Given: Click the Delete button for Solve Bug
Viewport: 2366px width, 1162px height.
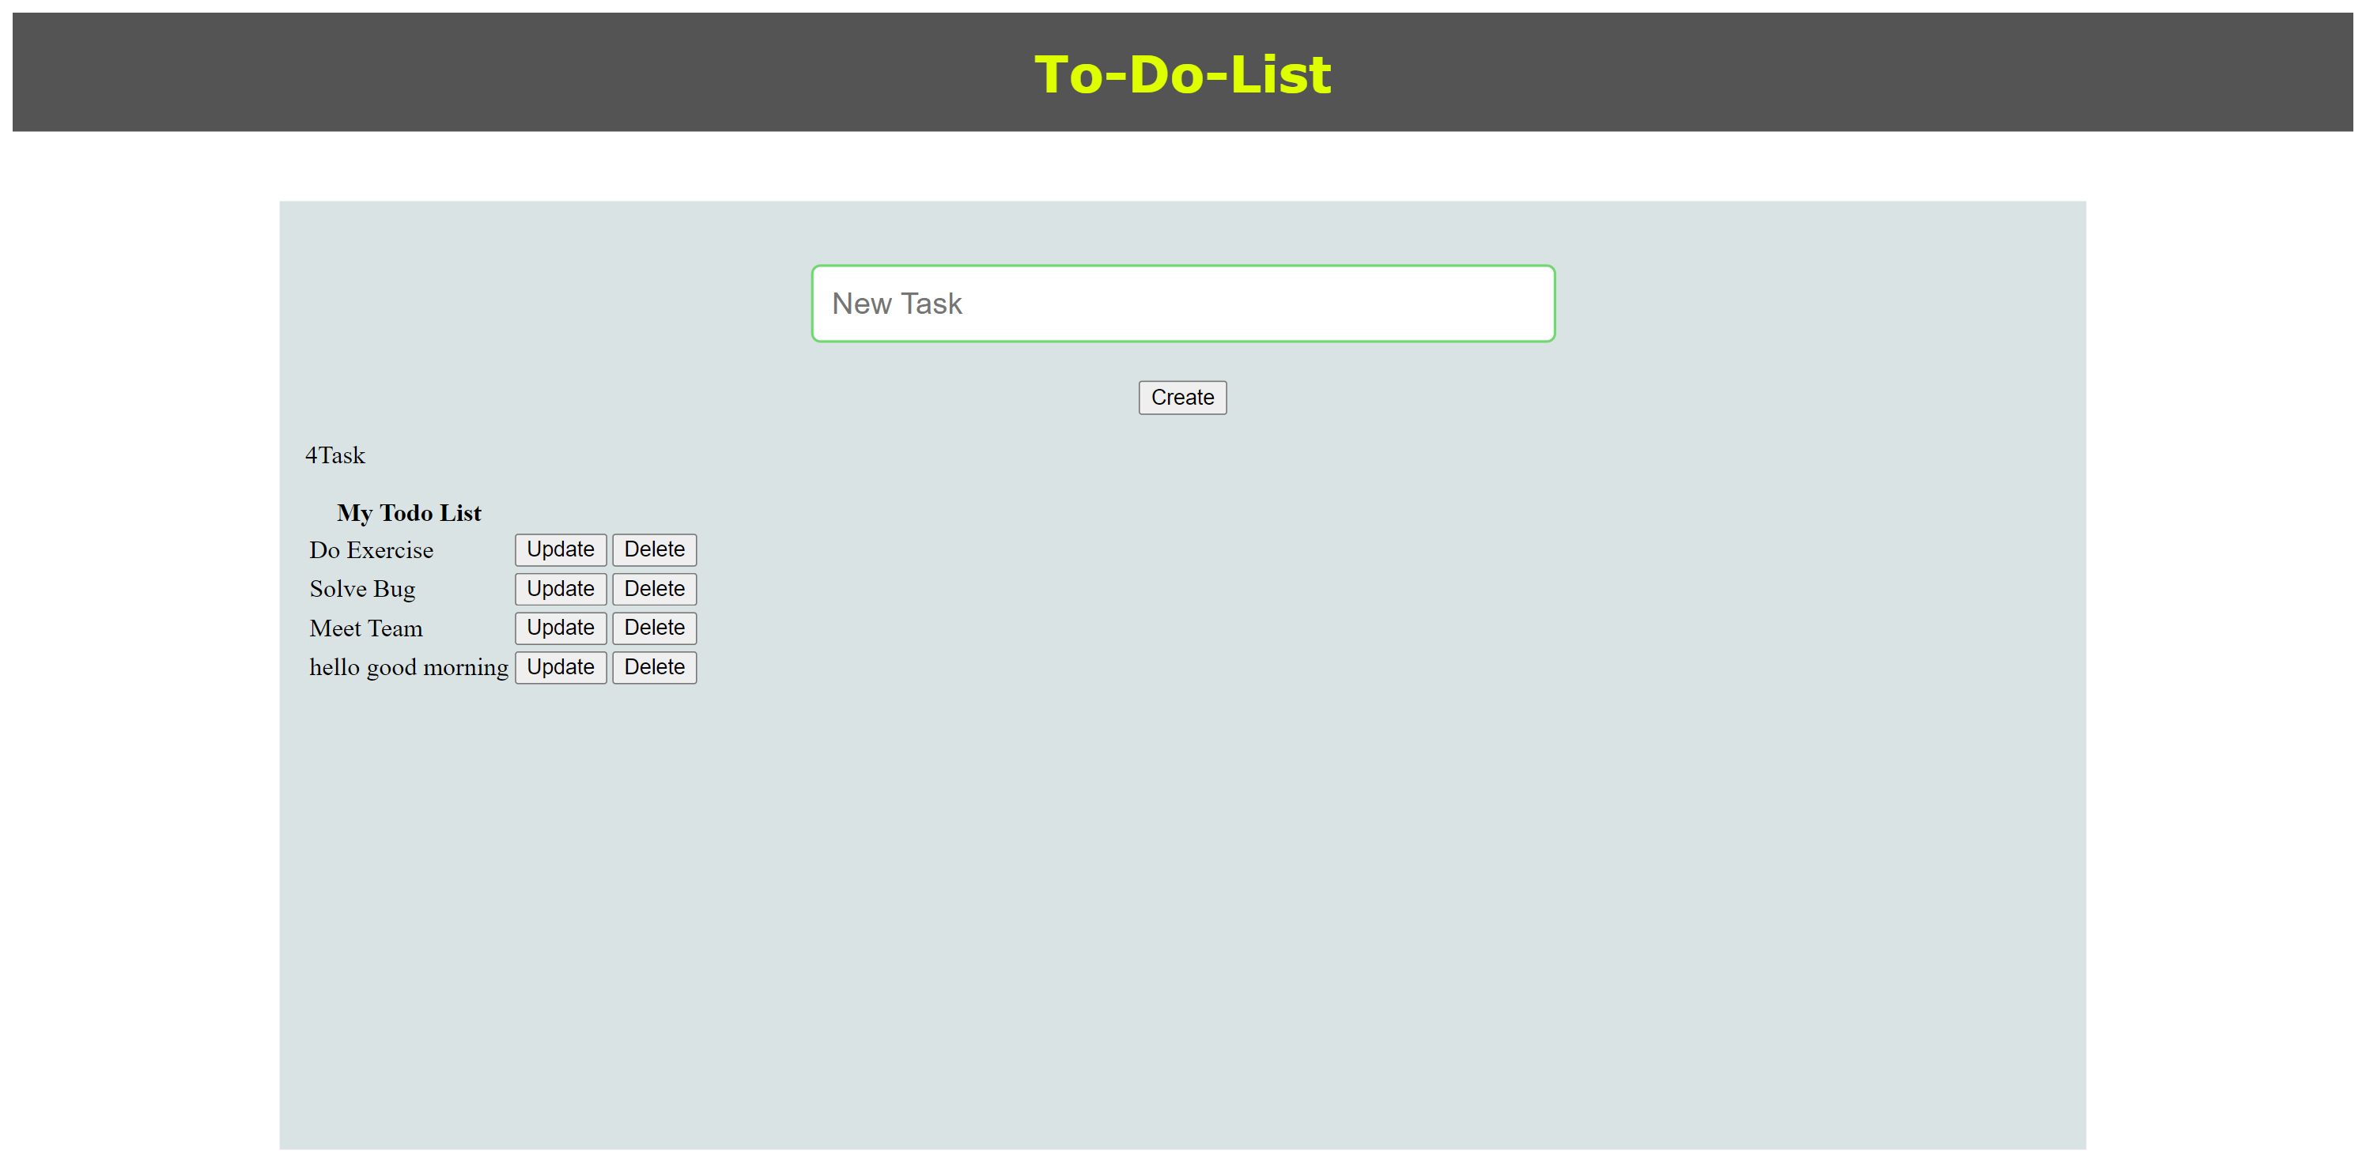Looking at the screenshot, I should (655, 589).
